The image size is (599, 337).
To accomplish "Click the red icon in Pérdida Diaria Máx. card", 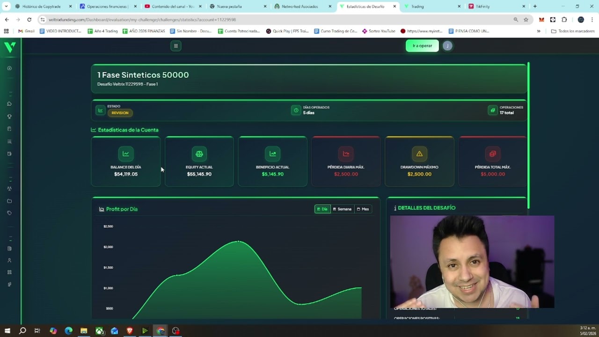I will (x=346, y=154).
